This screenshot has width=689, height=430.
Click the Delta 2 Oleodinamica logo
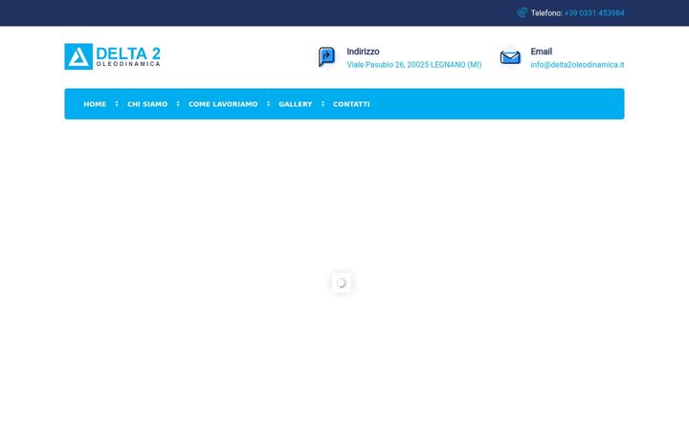(113, 56)
